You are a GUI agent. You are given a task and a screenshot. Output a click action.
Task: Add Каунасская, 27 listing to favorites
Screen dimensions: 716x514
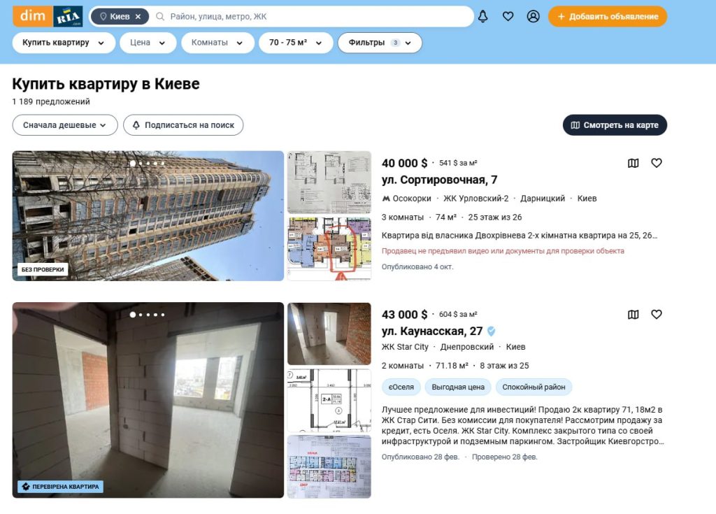[x=657, y=315]
